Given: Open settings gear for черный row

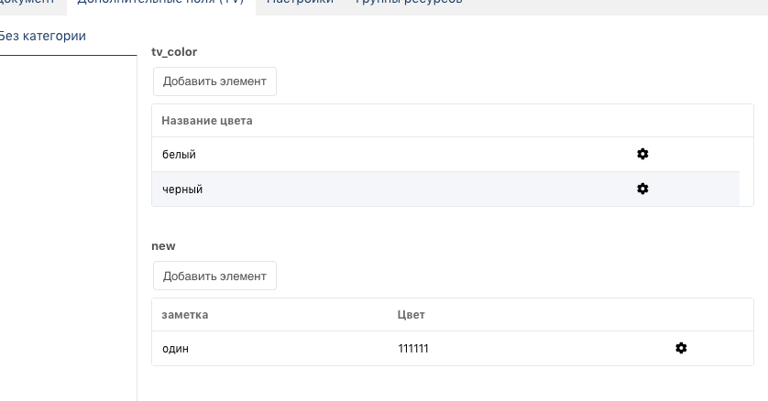Looking at the screenshot, I should [642, 189].
